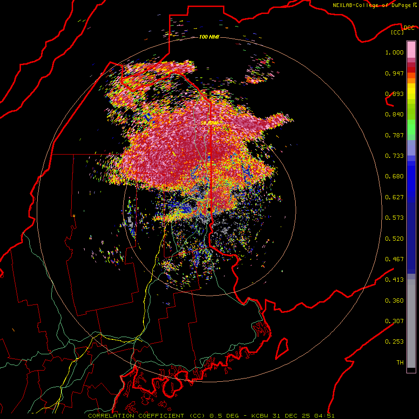The width and height of the screenshot is (419, 419).
Task: Click the 0.253 legend value
Action: (x=394, y=342)
